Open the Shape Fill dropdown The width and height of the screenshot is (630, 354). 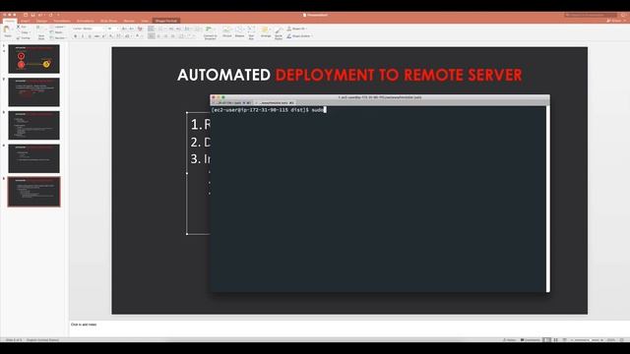[297, 29]
